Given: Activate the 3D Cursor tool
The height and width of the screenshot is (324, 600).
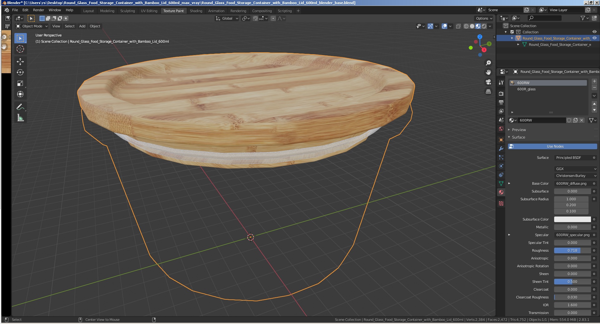Looking at the screenshot, I should point(20,49).
